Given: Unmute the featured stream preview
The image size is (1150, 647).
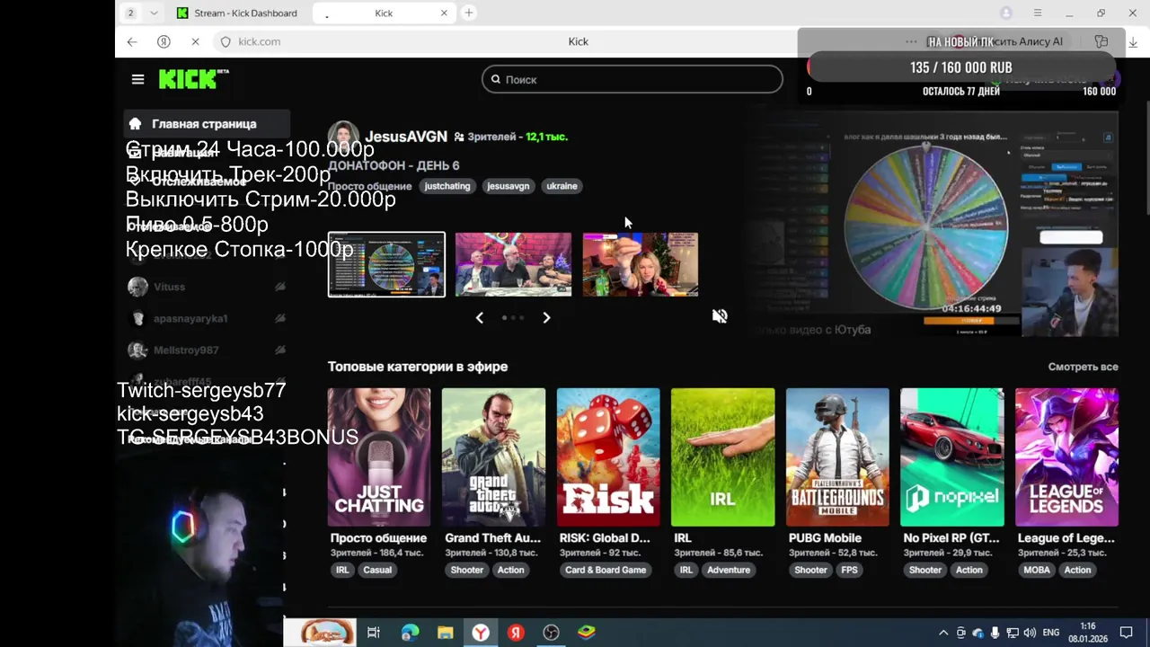Looking at the screenshot, I should (x=720, y=316).
